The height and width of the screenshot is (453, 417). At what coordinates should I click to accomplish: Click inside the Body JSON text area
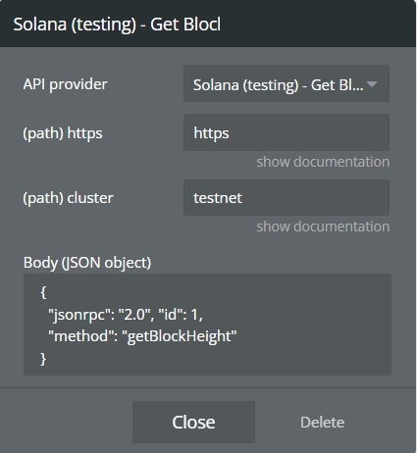click(207, 325)
